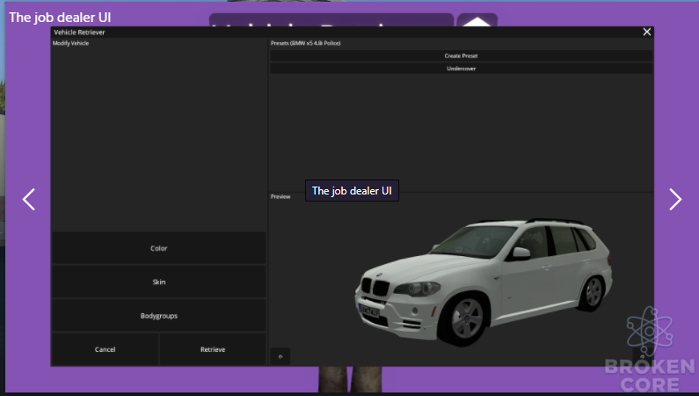Open the Color options

click(158, 248)
